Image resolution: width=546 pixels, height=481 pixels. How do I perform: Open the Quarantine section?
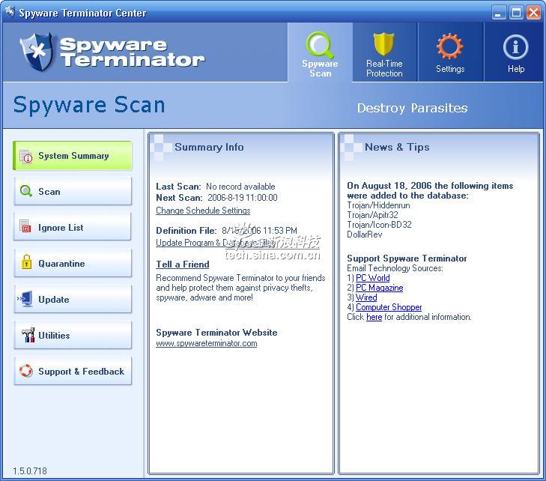point(73,263)
